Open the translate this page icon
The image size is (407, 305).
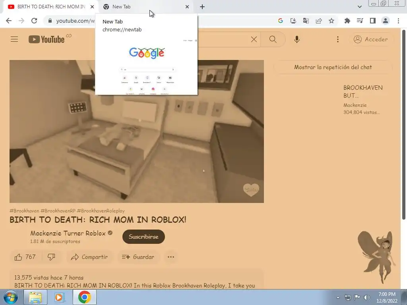[306, 21]
